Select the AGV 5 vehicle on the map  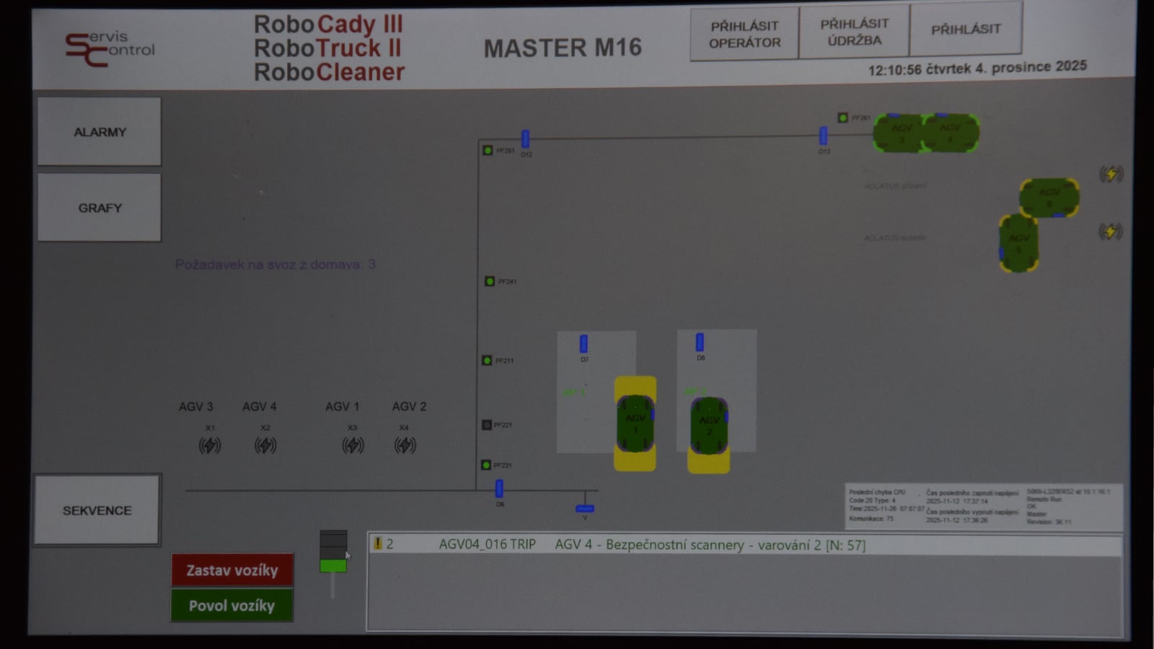(x=1018, y=243)
